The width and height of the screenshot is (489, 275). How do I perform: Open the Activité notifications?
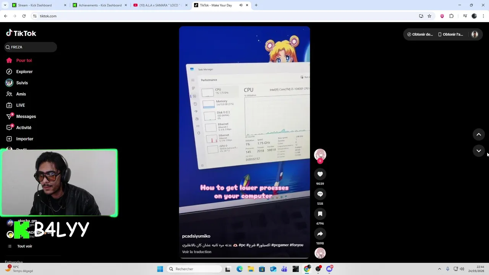click(24, 128)
